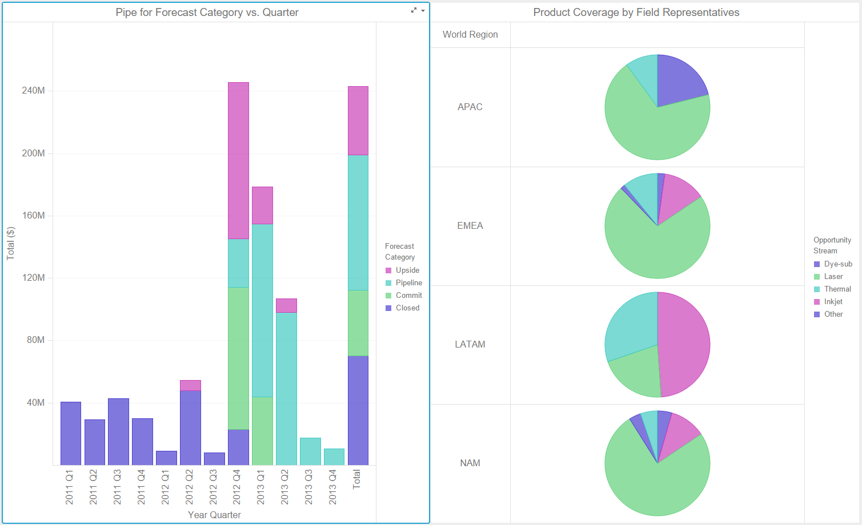Open the bar chart panel dropdown menu
862x525 pixels.
click(x=423, y=11)
